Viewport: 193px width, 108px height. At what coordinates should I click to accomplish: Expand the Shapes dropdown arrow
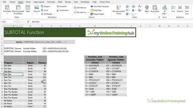pos(50,6)
